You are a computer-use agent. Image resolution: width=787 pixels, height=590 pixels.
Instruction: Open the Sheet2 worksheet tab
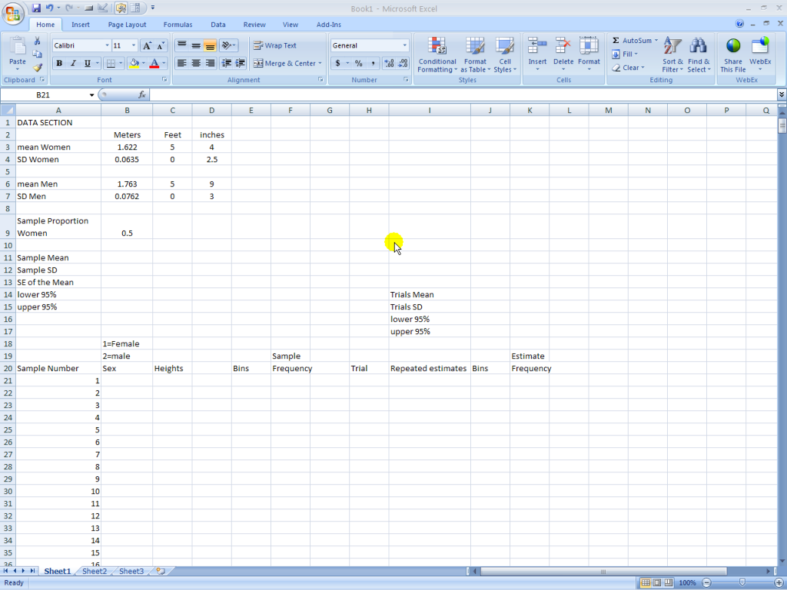95,572
